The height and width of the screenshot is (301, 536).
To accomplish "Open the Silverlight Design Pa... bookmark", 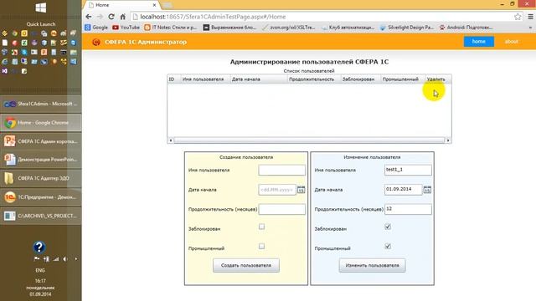I will [407, 28].
